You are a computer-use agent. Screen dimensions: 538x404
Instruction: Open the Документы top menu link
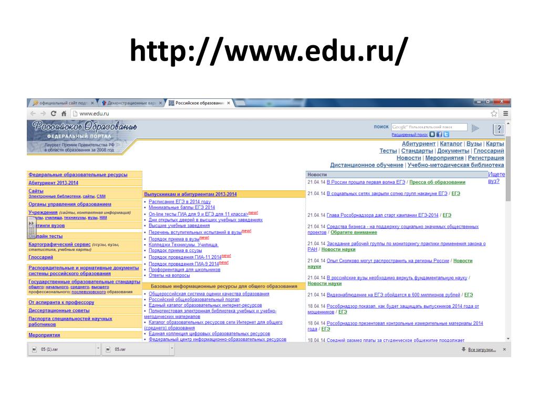(x=453, y=151)
